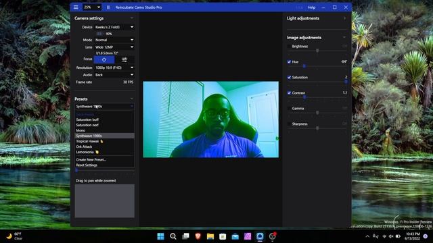
Task: Uncheck the Hue adjustment
Action: pyautogui.click(x=289, y=61)
